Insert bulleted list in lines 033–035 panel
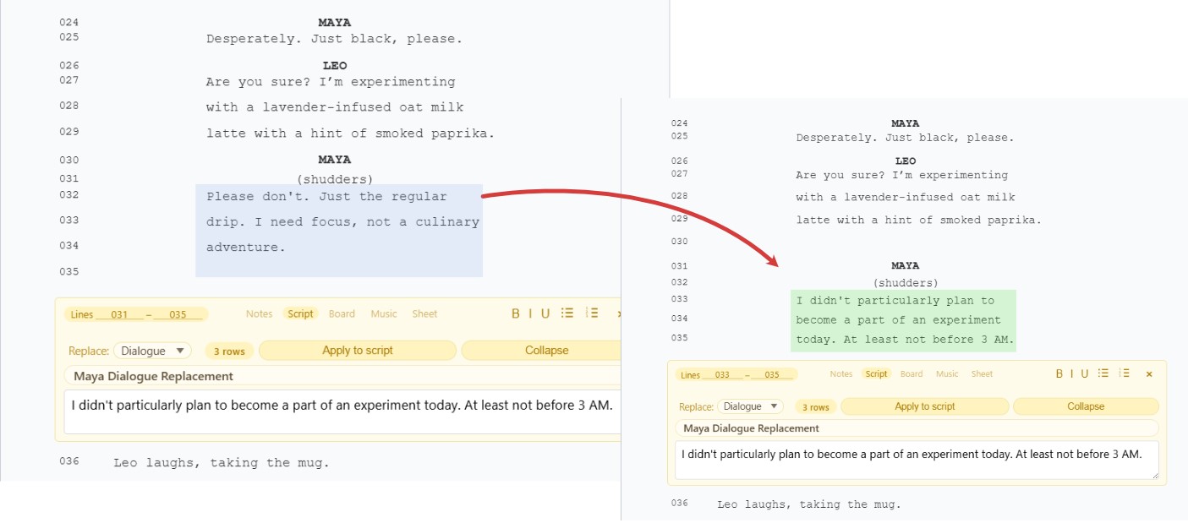 1103,373
